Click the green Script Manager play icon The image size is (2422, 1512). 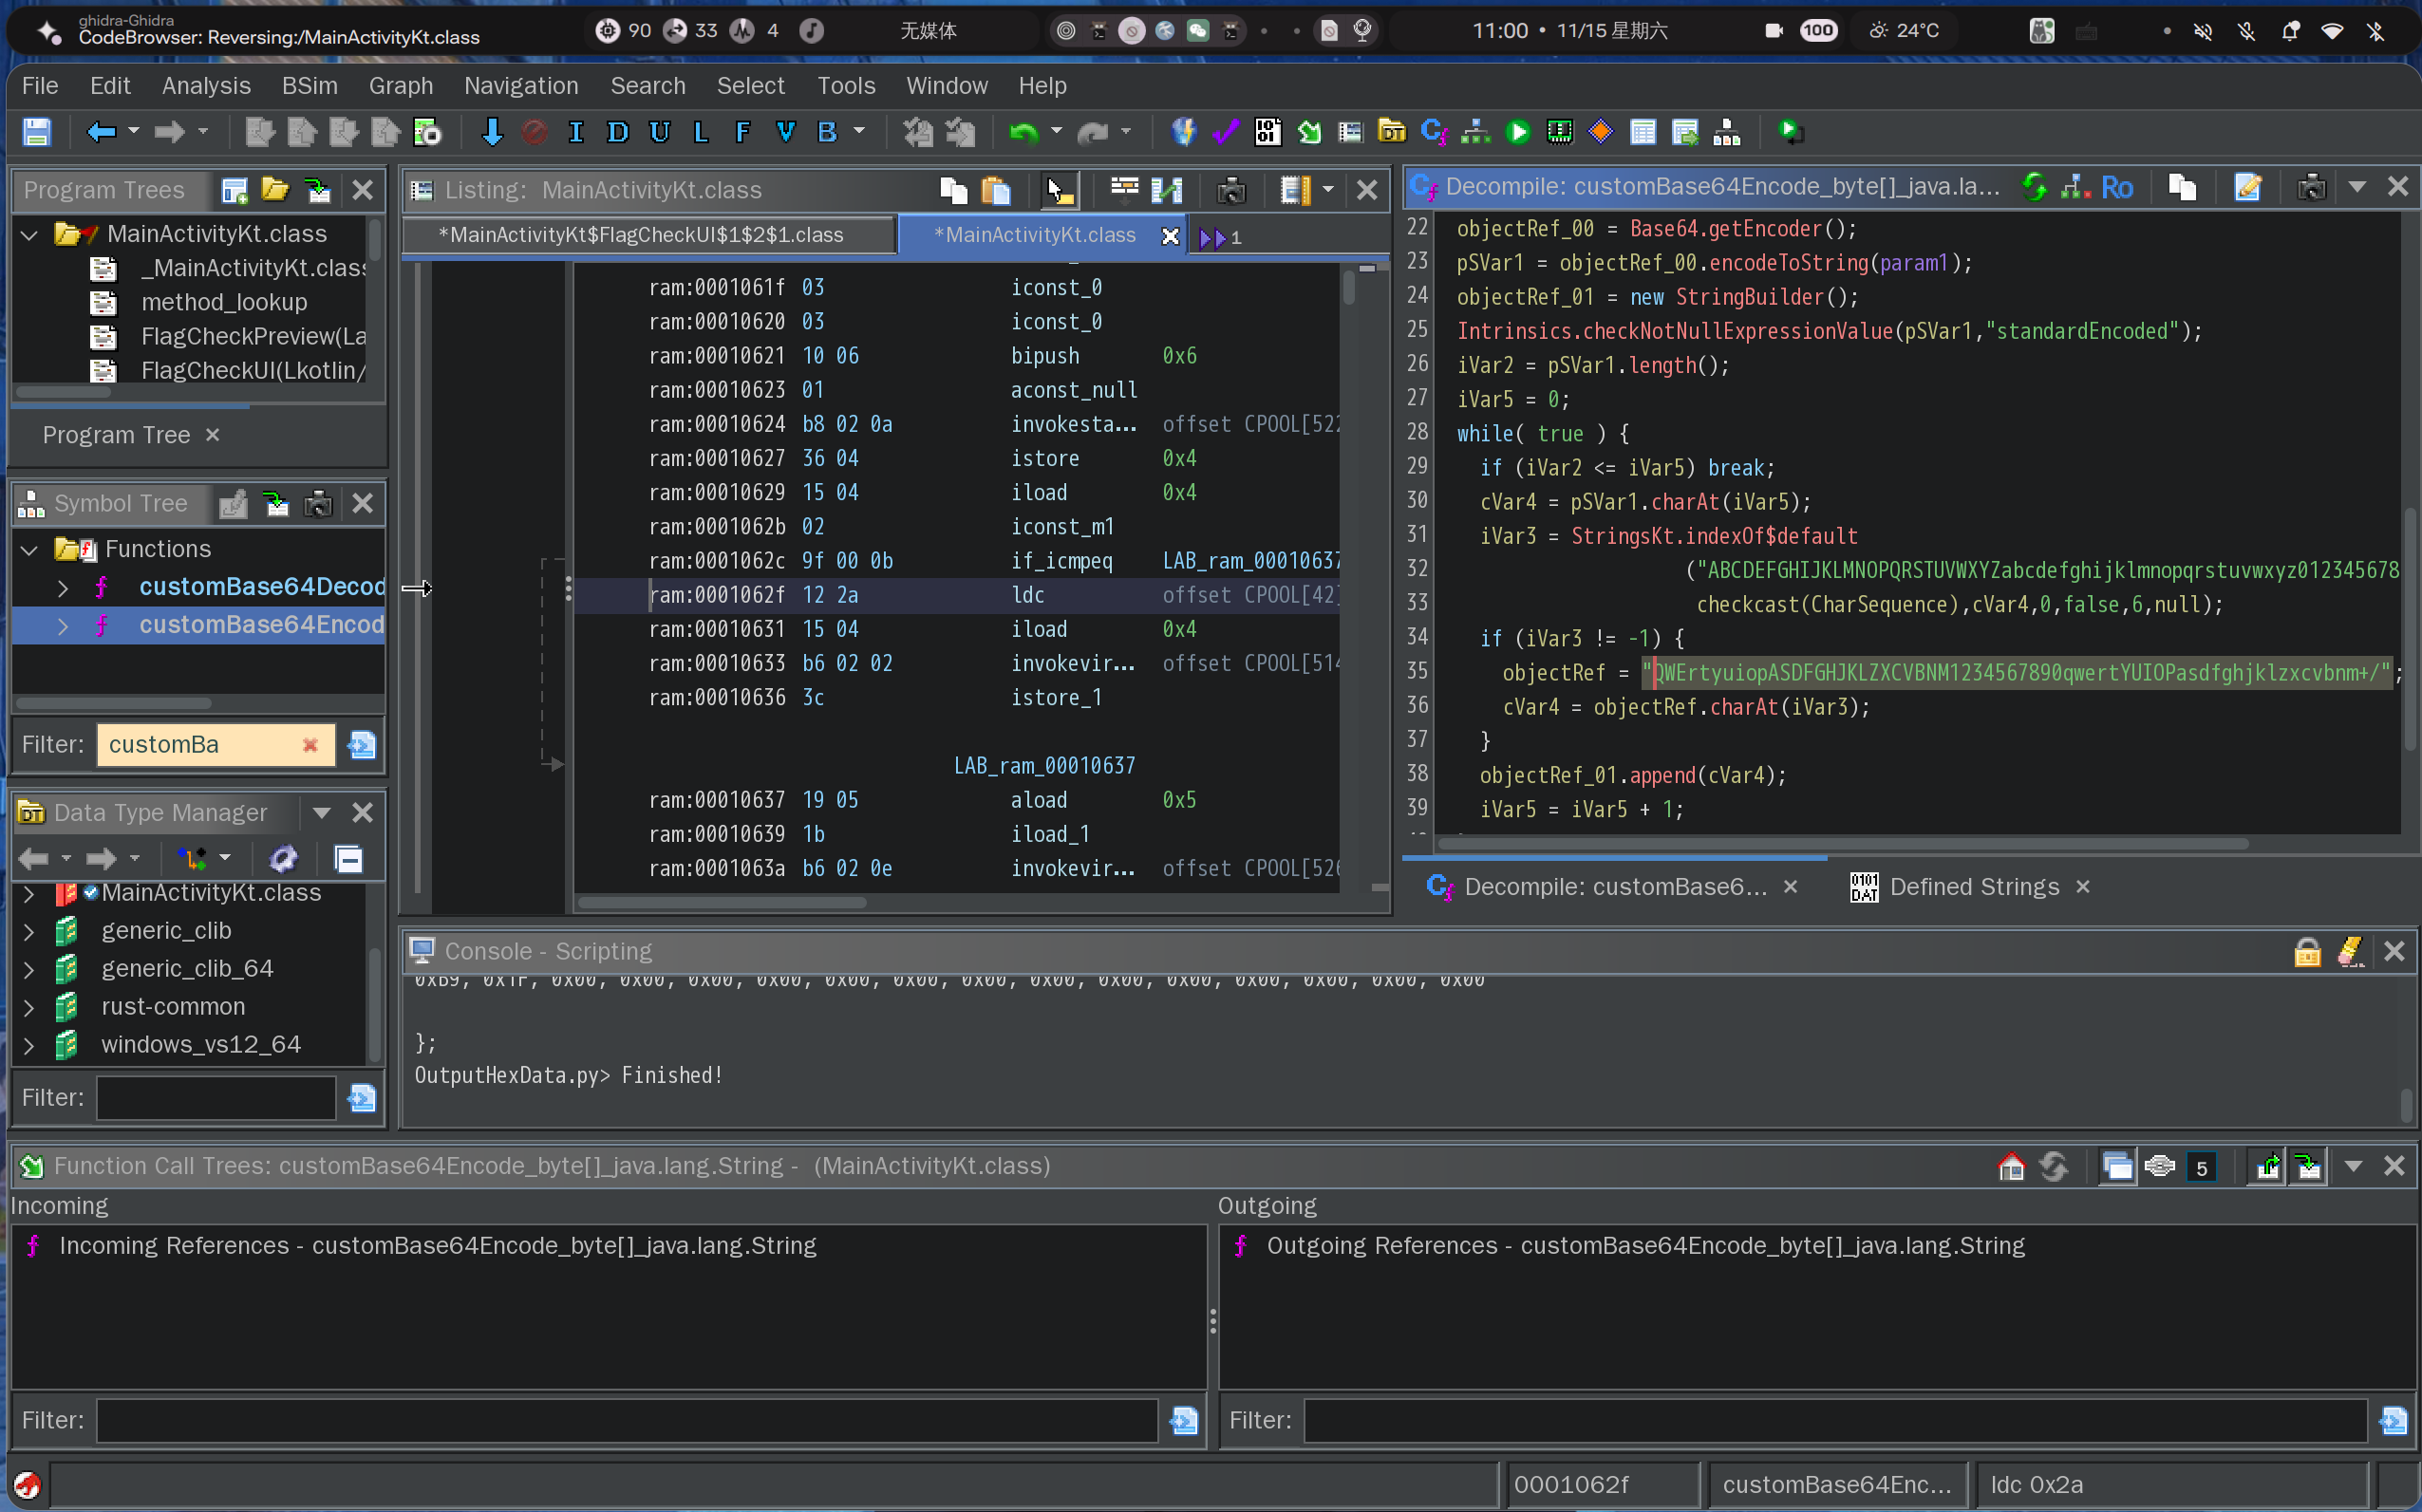pos(1517,132)
